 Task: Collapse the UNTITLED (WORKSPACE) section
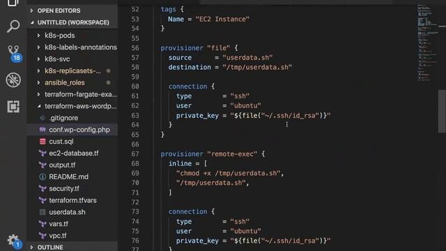pyautogui.click(x=72, y=22)
